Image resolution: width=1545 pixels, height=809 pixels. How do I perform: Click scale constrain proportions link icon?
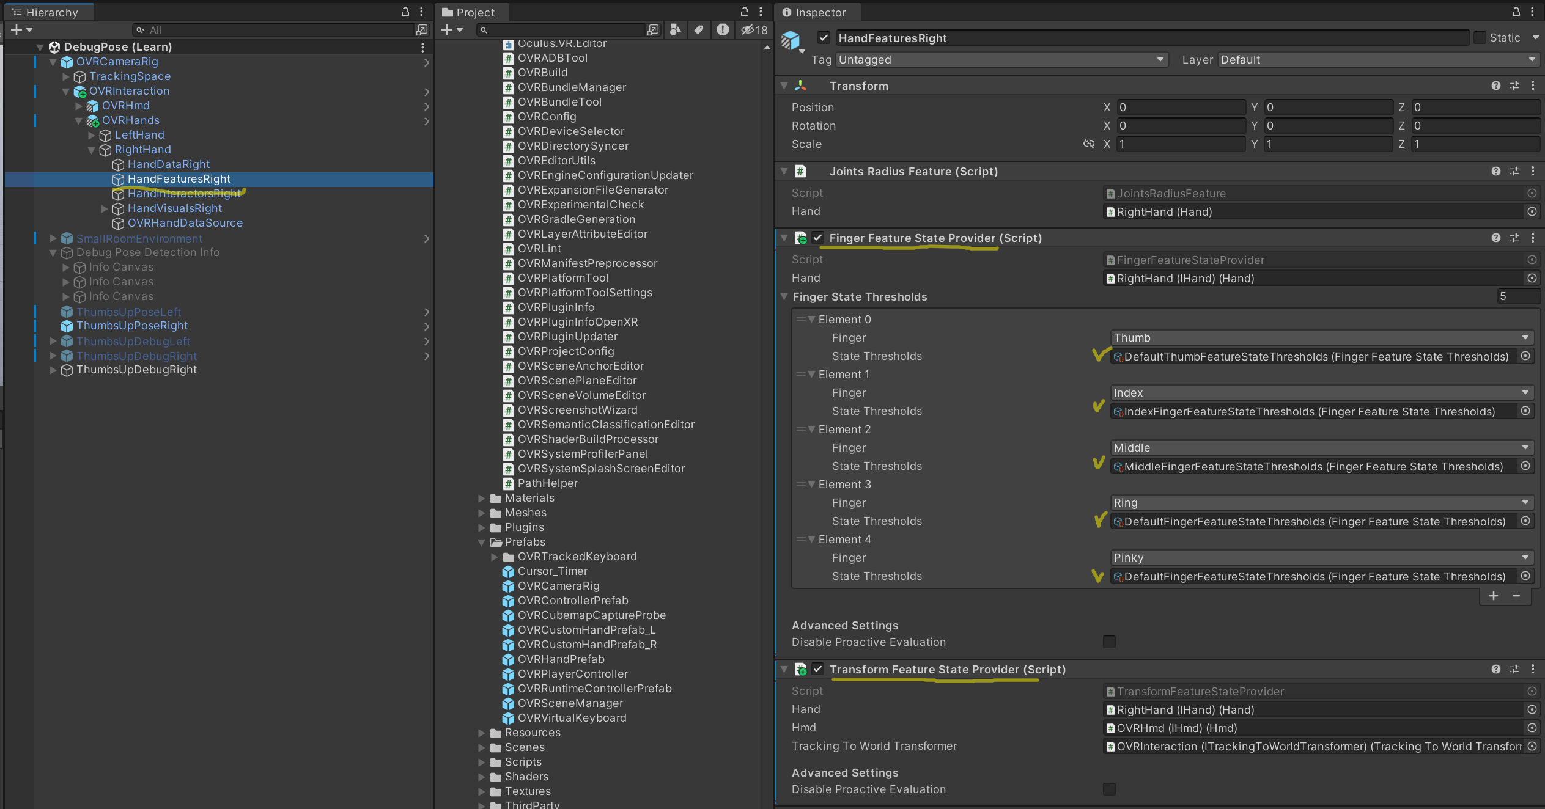[x=1088, y=144]
